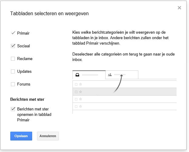This screenshot has width=189, height=152.
Task: Select the primary inbox tab in preview
Action: click(x=89, y=75)
